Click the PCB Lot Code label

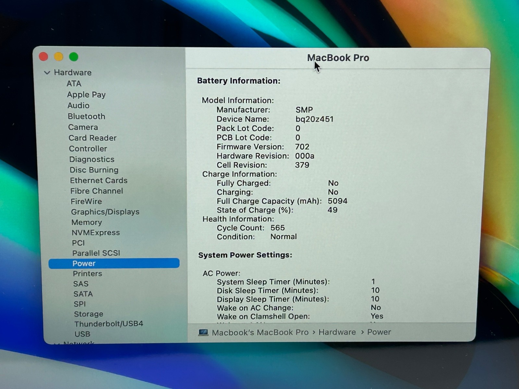(244, 137)
